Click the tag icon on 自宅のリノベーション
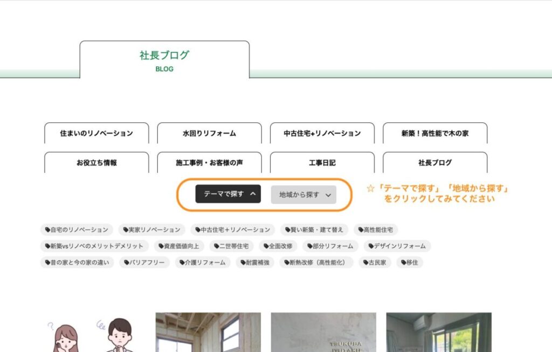The image size is (552, 352). (x=47, y=230)
